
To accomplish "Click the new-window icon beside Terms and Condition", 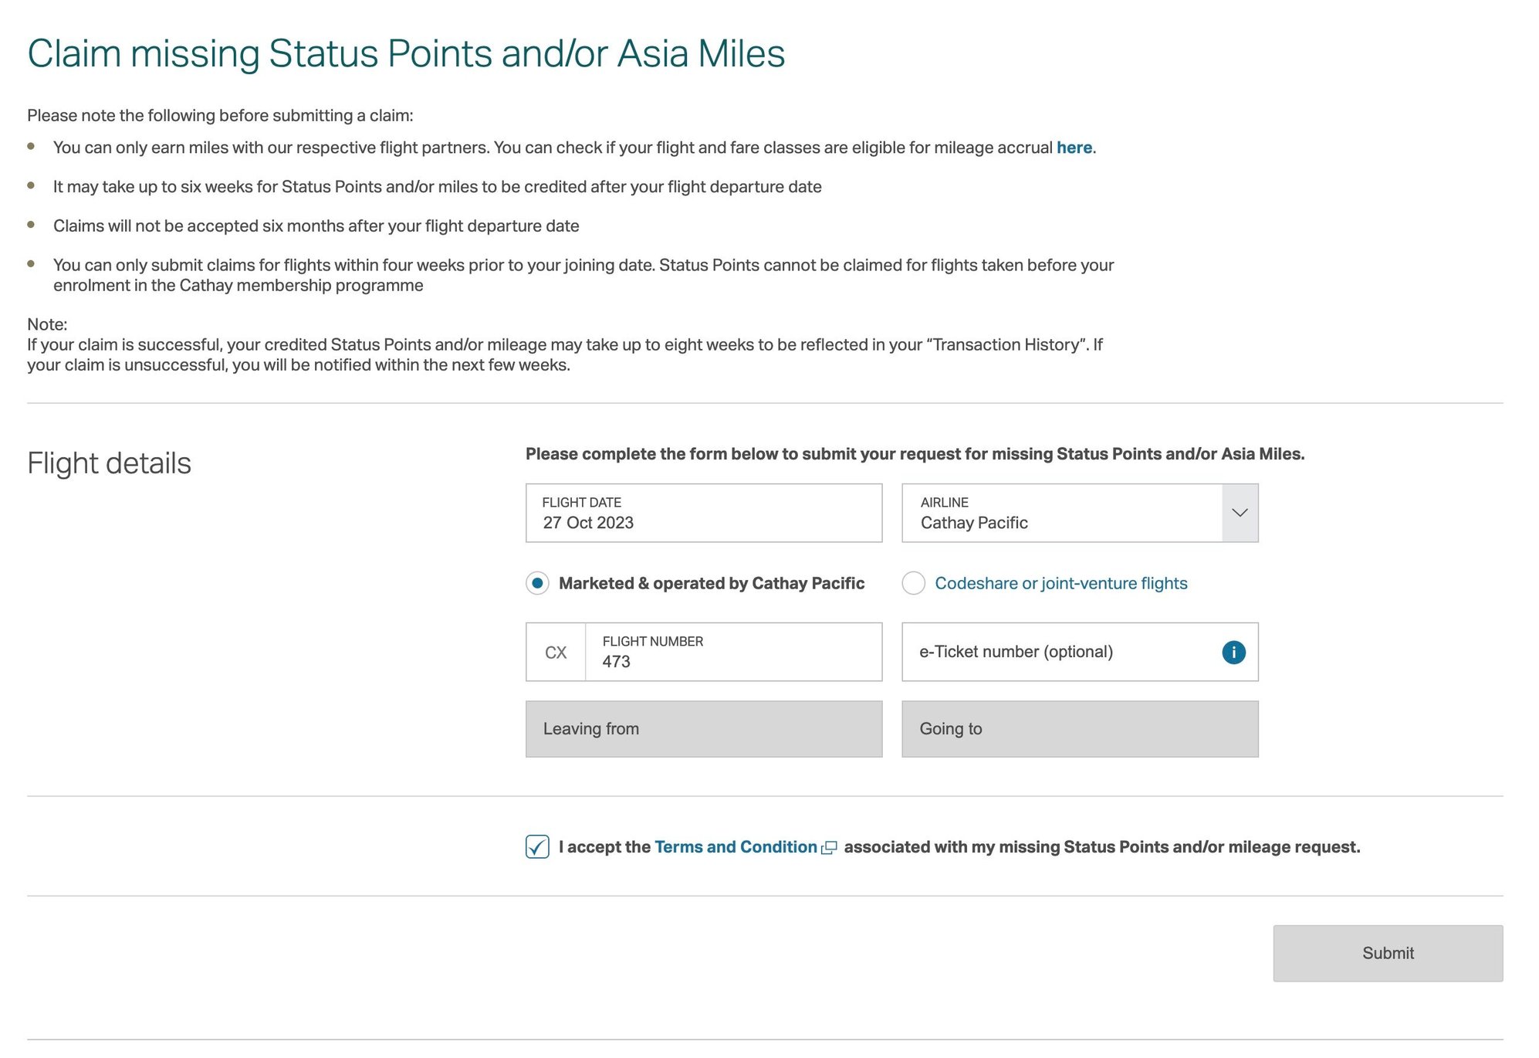I will 829,848.
